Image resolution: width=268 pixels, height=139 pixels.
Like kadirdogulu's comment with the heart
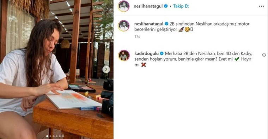tap(264, 55)
